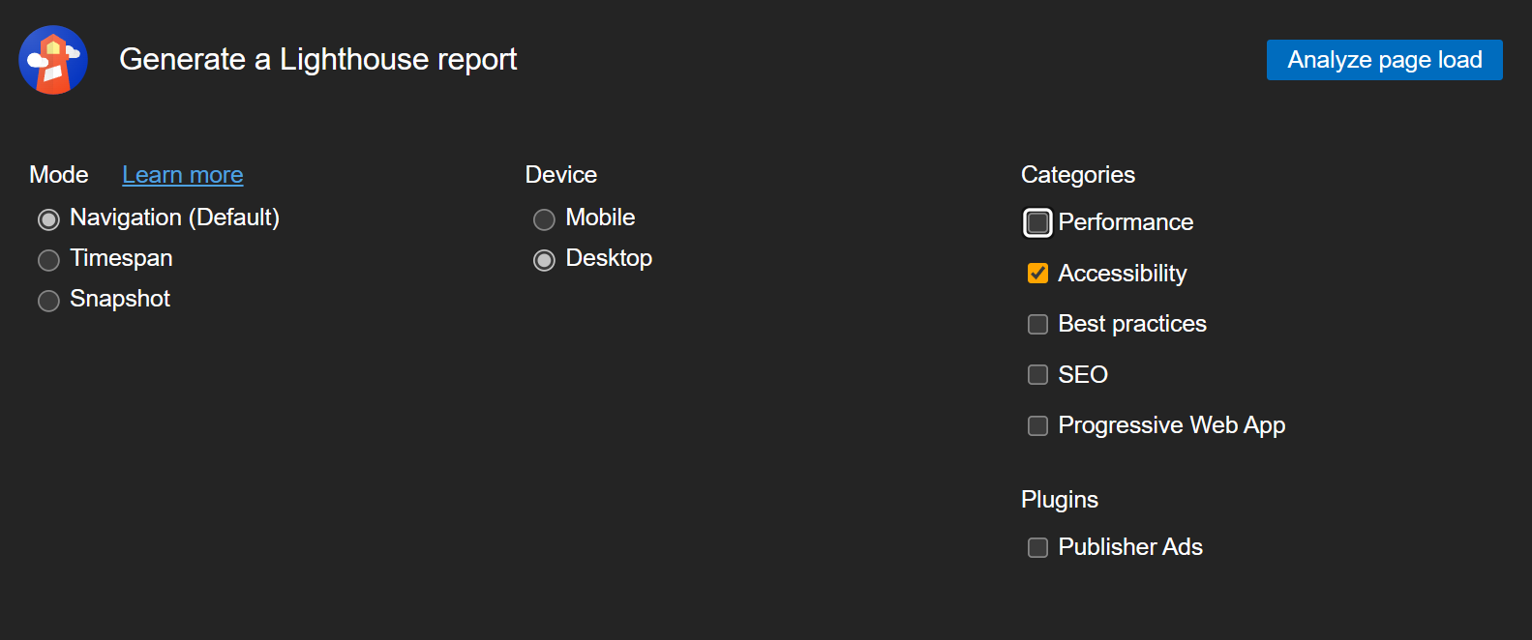Open the Learn more link

point(182,175)
